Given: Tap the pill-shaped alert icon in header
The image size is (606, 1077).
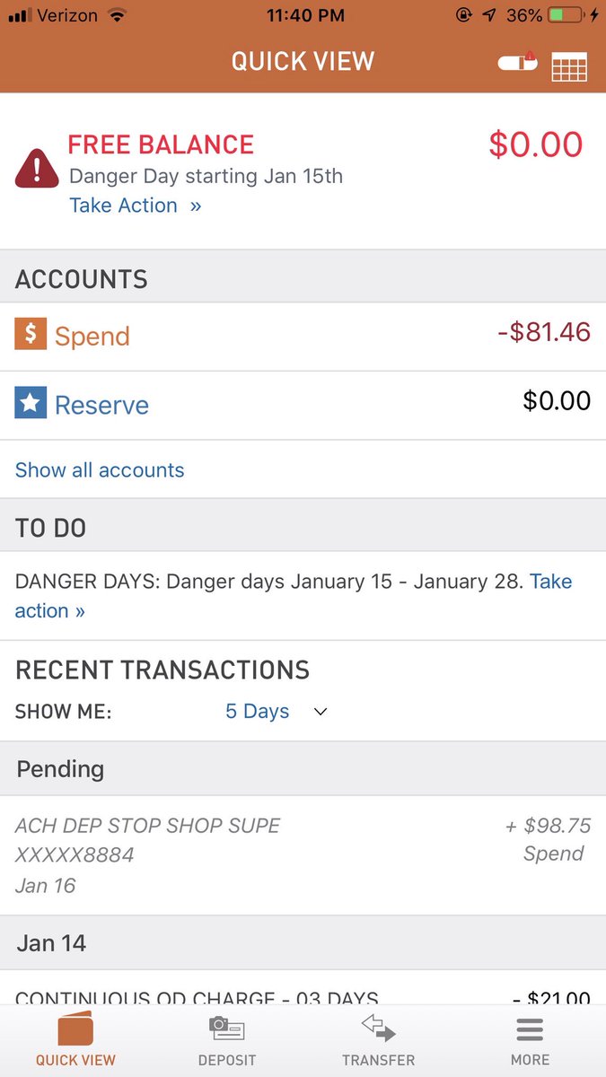Looking at the screenshot, I should 517,63.
